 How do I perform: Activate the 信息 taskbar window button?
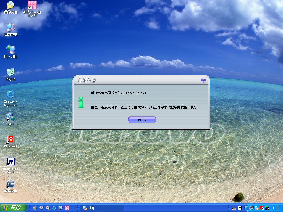[x=102, y=208]
